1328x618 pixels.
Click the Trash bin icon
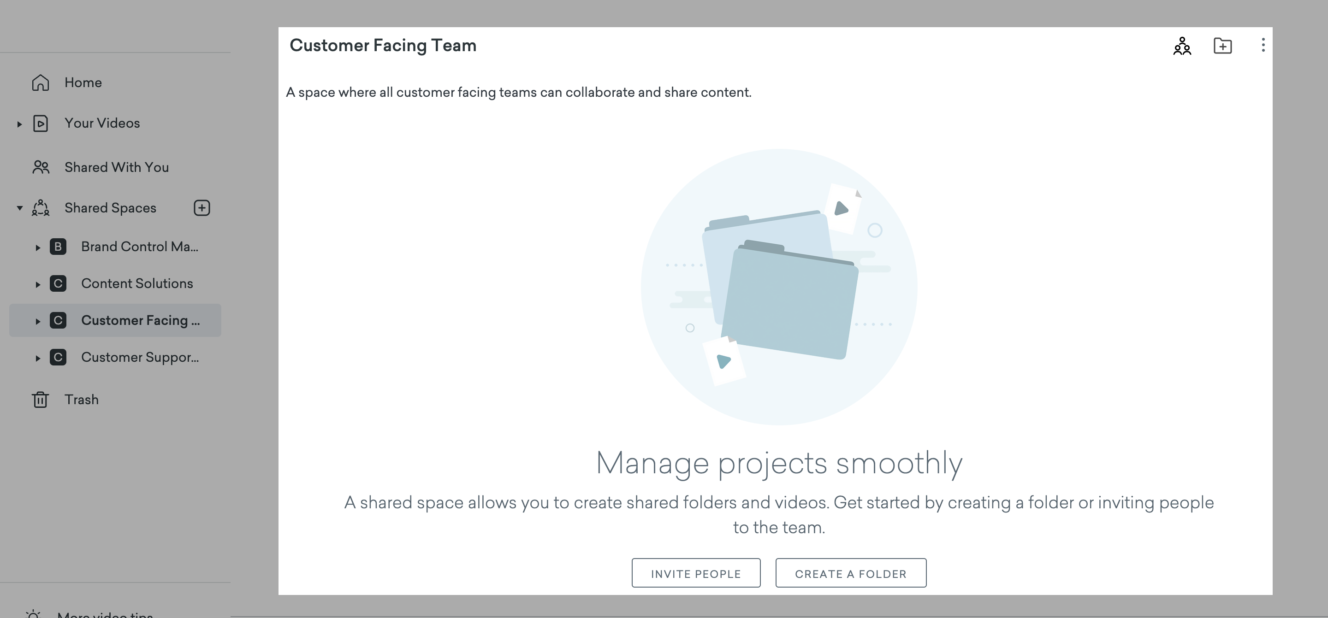coord(40,400)
